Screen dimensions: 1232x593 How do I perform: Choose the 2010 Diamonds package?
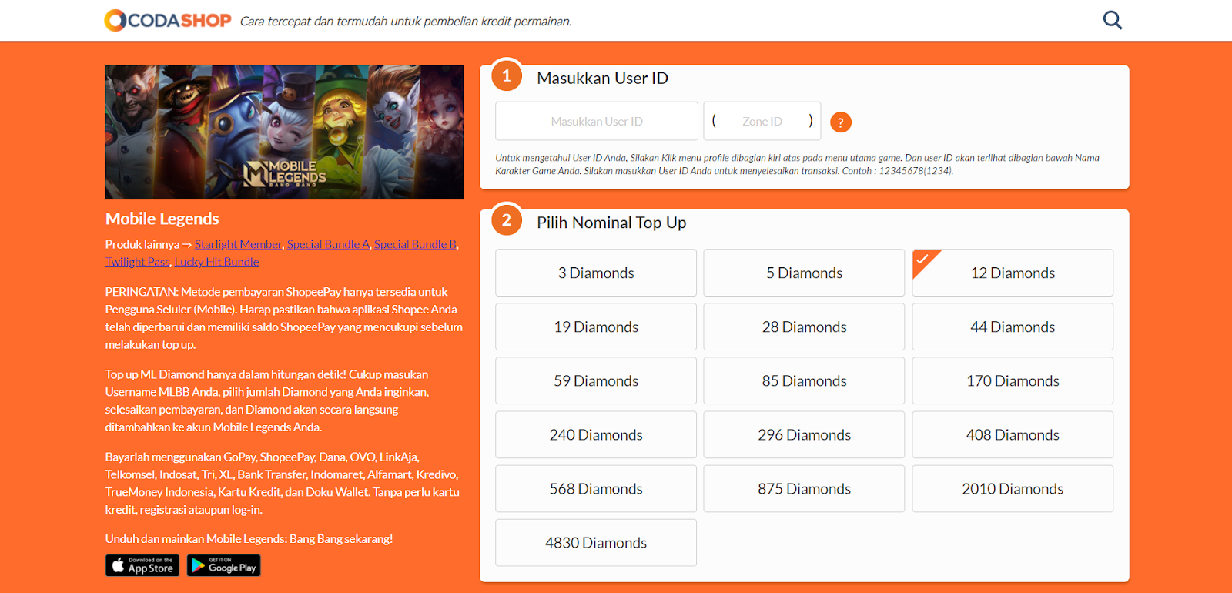[1013, 488]
